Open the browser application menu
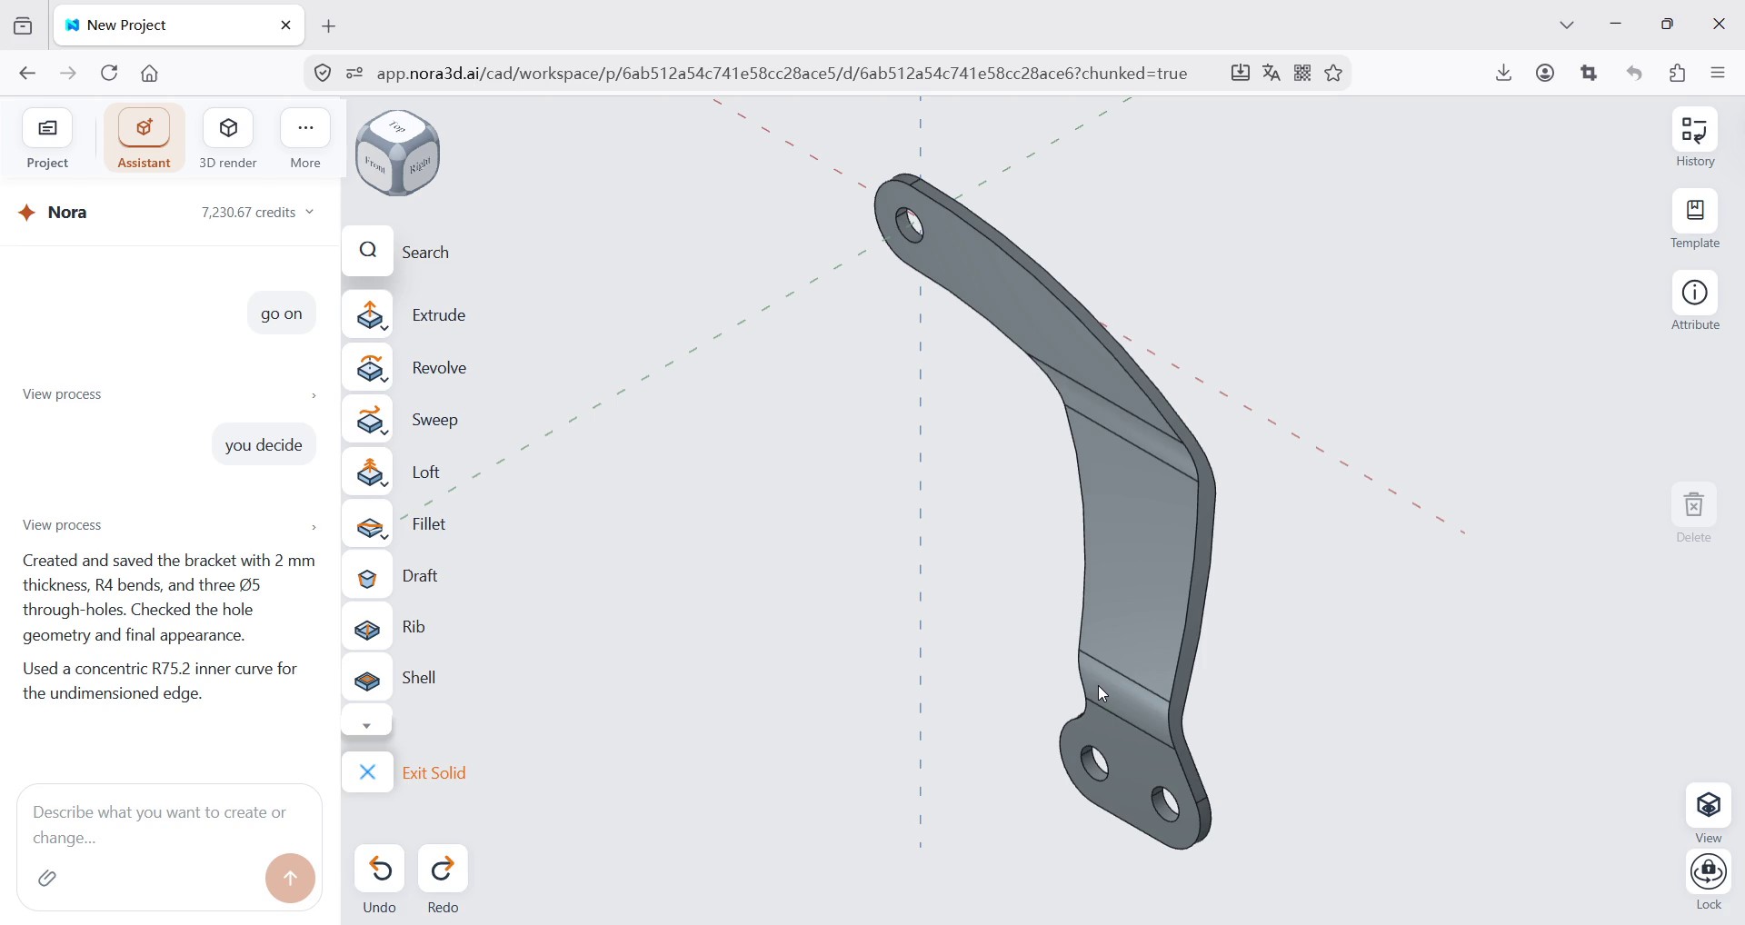Screen dimensions: 1745x925 pos(1720,74)
